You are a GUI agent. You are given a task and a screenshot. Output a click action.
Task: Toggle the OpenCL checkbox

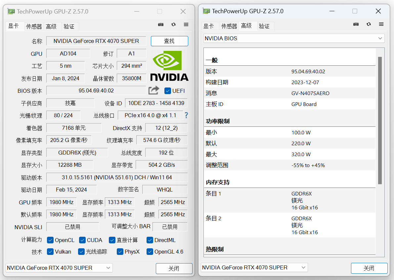(x=50, y=240)
